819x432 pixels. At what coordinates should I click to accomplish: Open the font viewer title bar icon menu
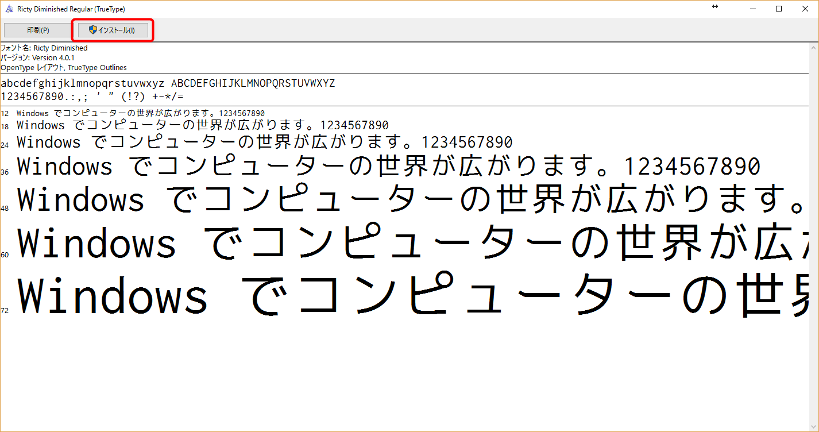tap(9, 9)
